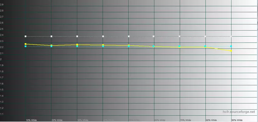This screenshot has height=122, width=258.
Task: Select the white reference marker at 50% White
Action: 129,36
